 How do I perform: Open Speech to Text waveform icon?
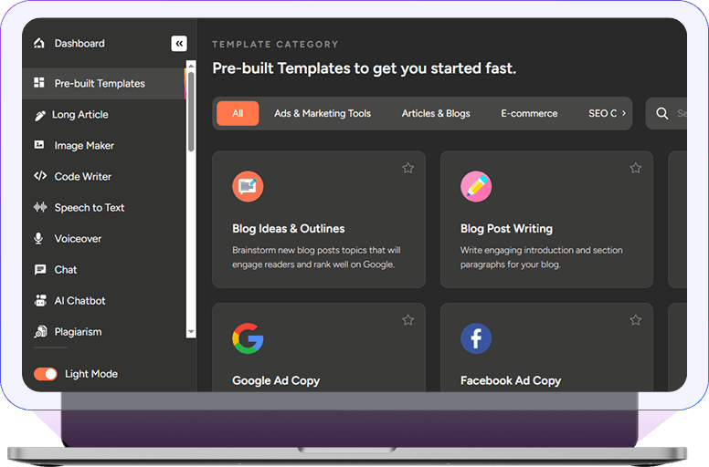(x=39, y=207)
